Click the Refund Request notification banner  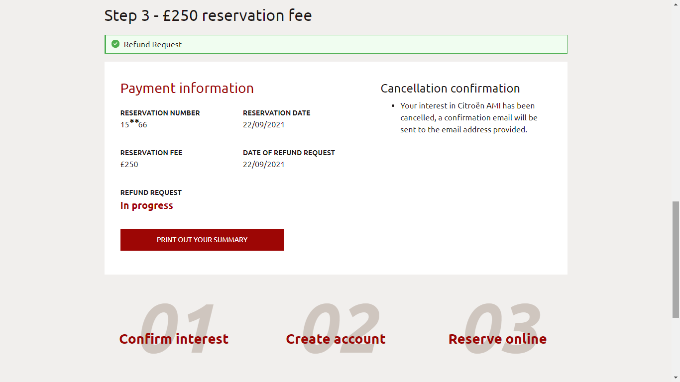click(x=336, y=44)
